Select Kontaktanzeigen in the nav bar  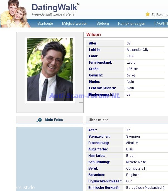132,24
